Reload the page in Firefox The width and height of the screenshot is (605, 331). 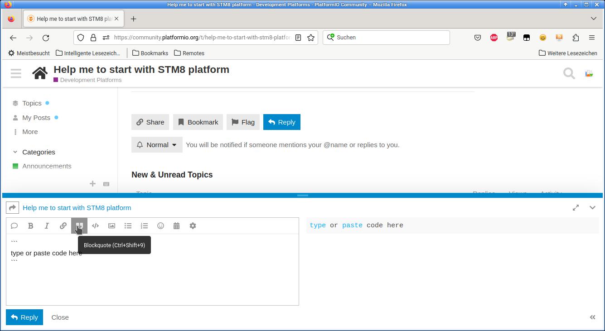tap(46, 38)
